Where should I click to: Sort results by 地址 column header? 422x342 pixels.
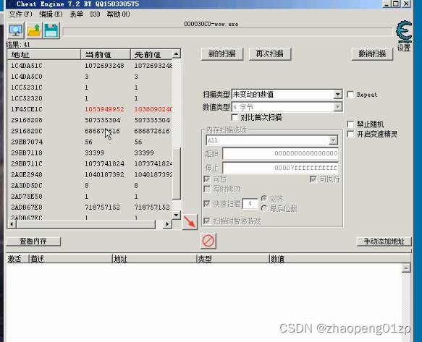(44, 54)
